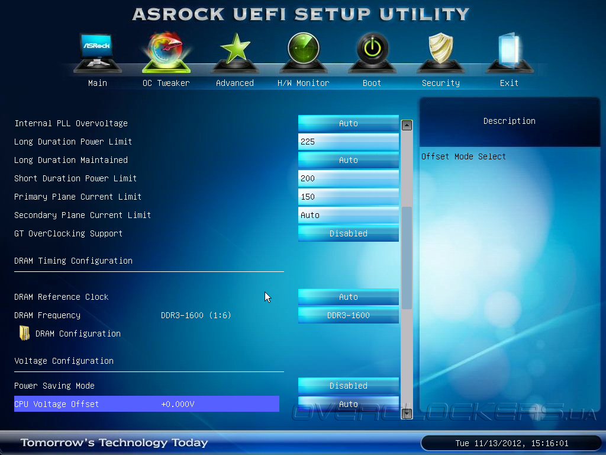Switch to the Advanced tab label

235,83
